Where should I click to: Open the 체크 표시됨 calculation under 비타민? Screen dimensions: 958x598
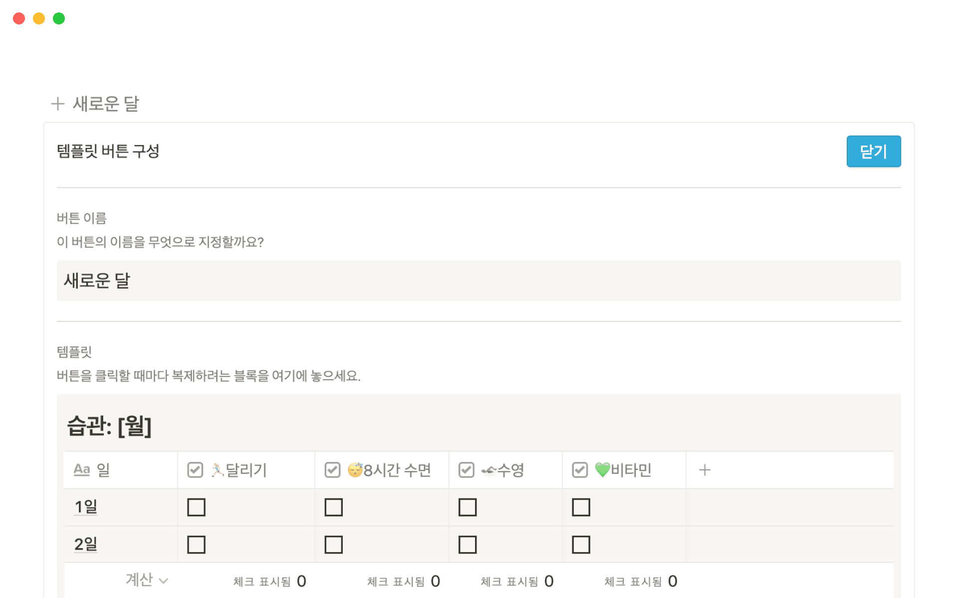(641, 581)
